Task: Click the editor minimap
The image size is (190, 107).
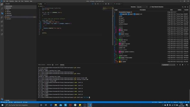Action: (107, 8)
